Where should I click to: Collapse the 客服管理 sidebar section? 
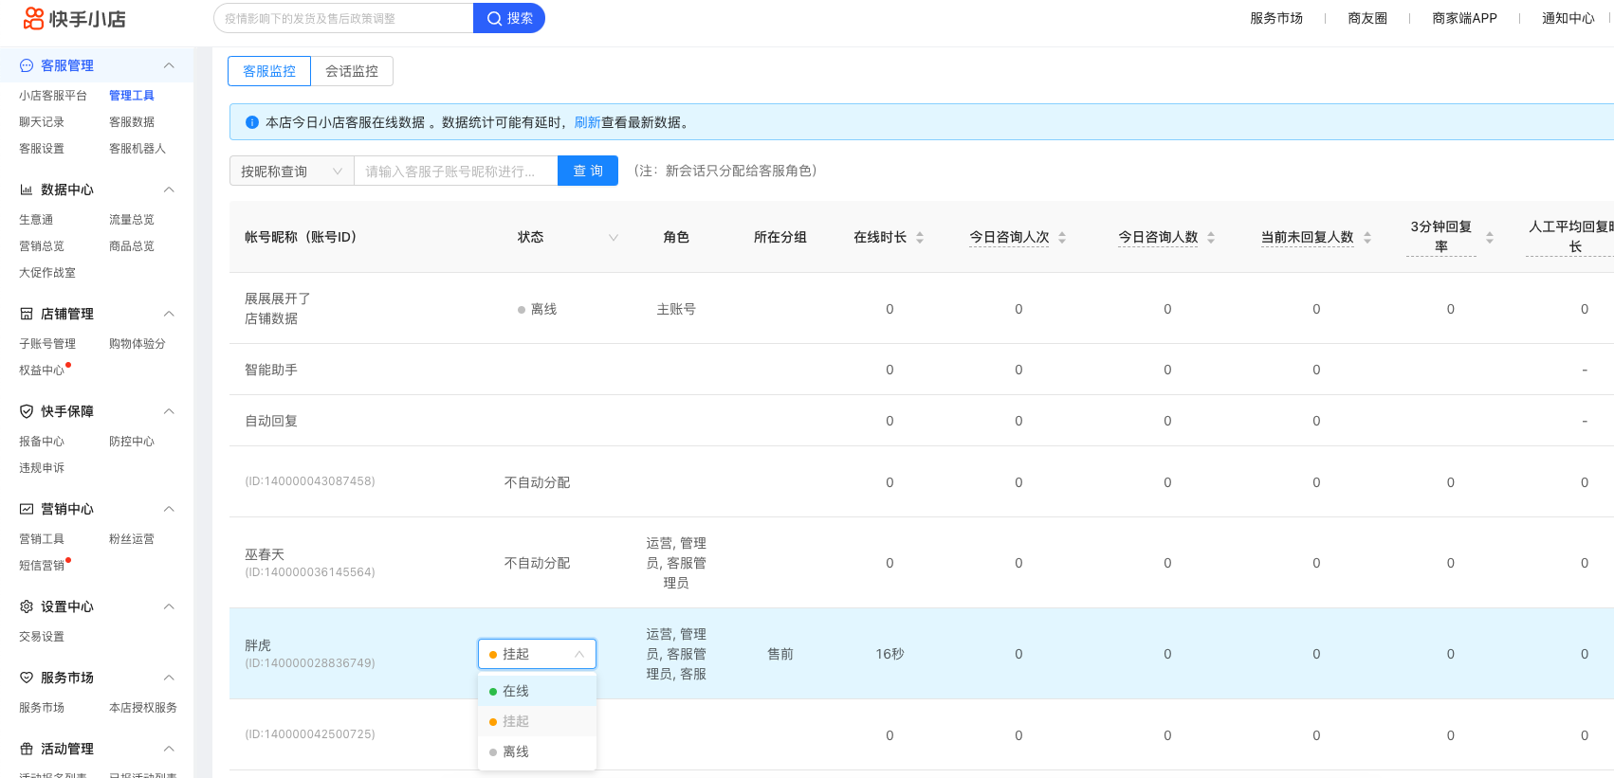pos(169,65)
